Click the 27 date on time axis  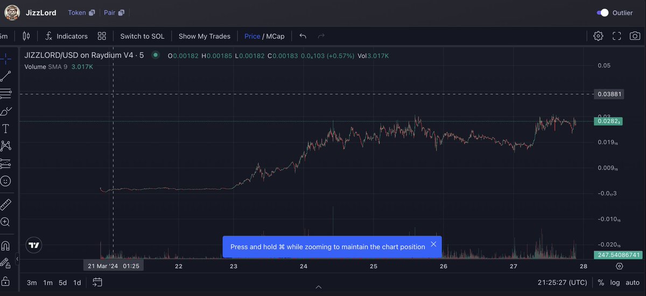(514, 266)
